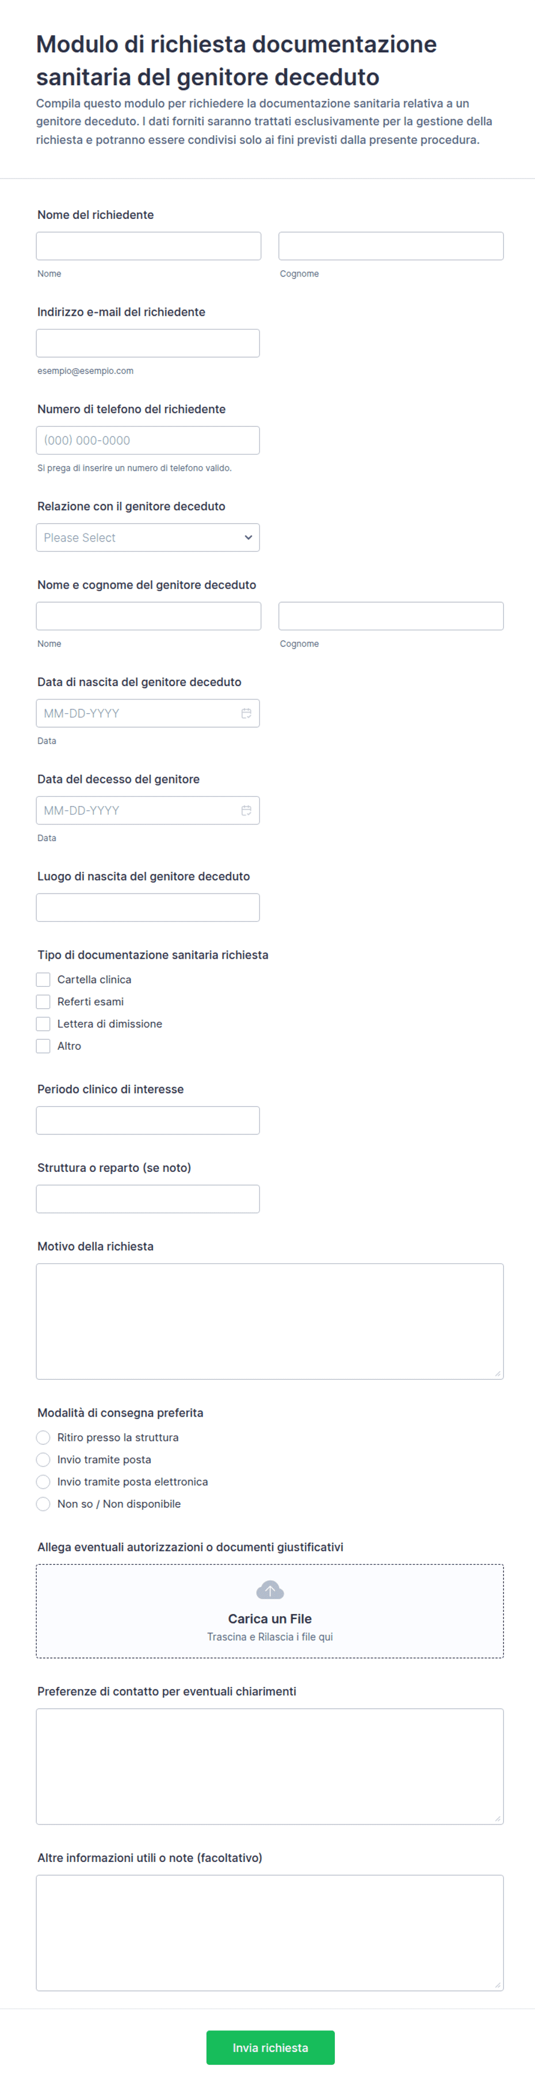Click the Carica un File upload area
This screenshot has height=2093, width=535.
[270, 1611]
